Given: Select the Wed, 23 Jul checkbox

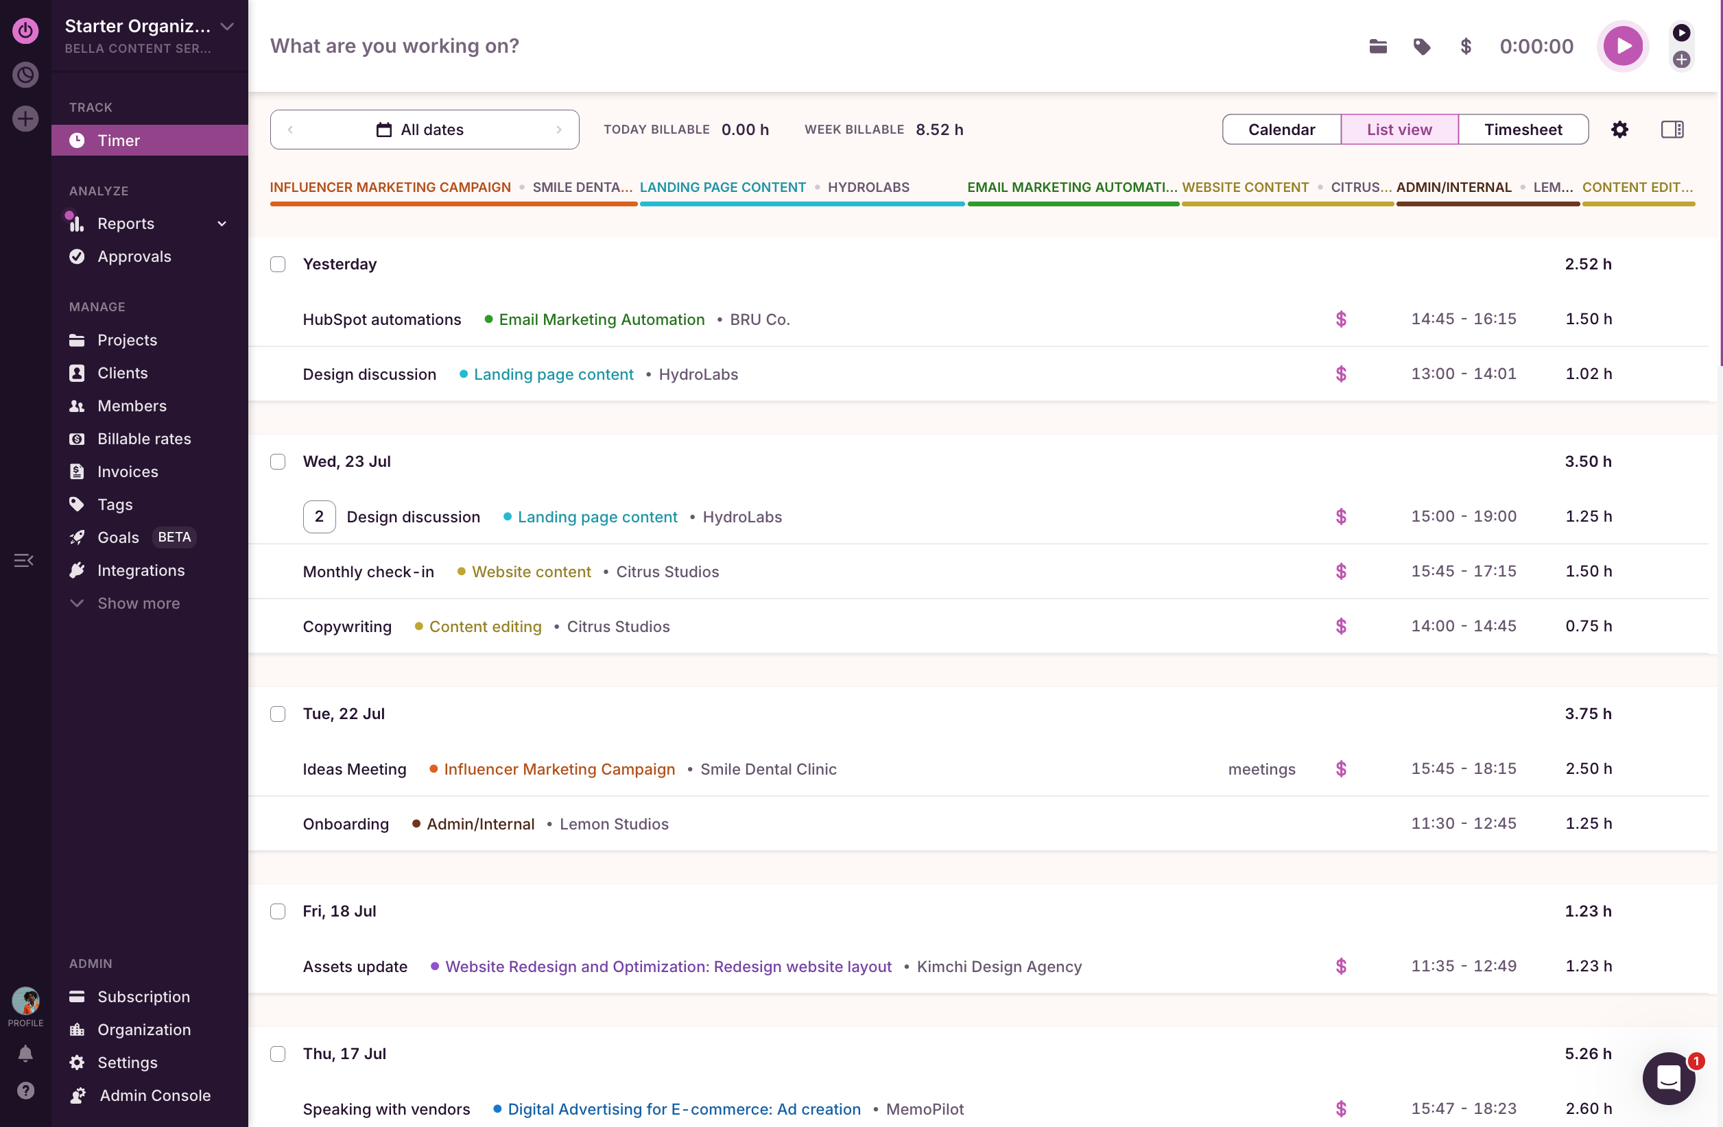Looking at the screenshot, I should click(278, 461).
